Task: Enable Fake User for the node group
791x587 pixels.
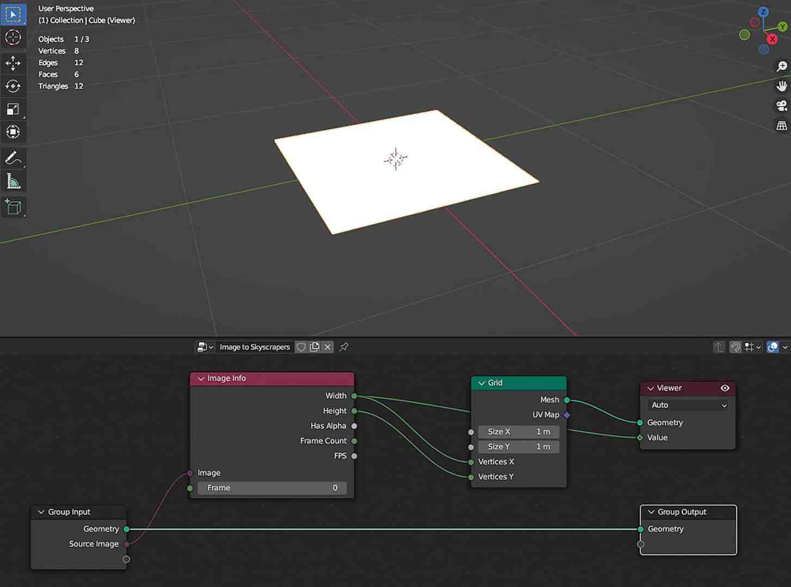Action: click(301, 347)
